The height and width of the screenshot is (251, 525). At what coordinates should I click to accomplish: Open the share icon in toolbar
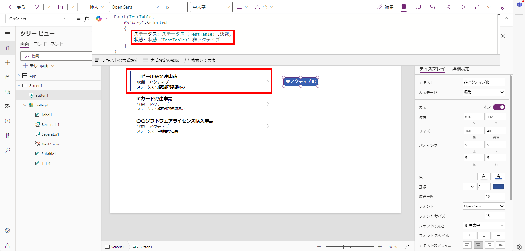448,7
